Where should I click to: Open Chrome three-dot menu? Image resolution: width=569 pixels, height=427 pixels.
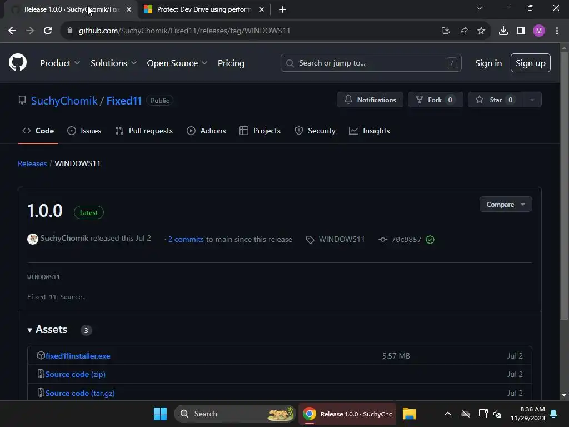click(557, 31)
